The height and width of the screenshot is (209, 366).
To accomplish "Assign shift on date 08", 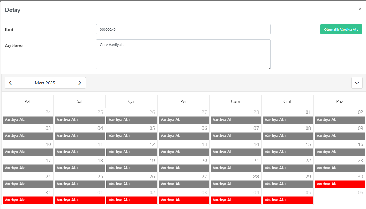I will click(288, 136).
